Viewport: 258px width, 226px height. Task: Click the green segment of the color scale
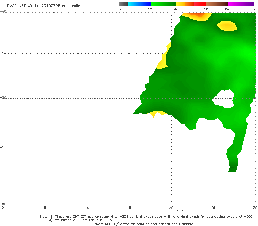pos(163,4)
